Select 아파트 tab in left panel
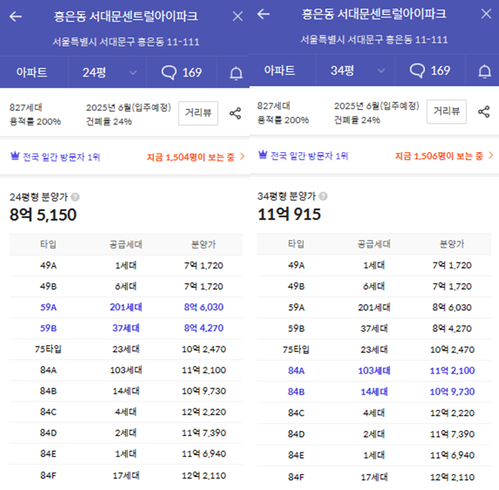Screen dimensions: 499x490 tap(31, 73)
